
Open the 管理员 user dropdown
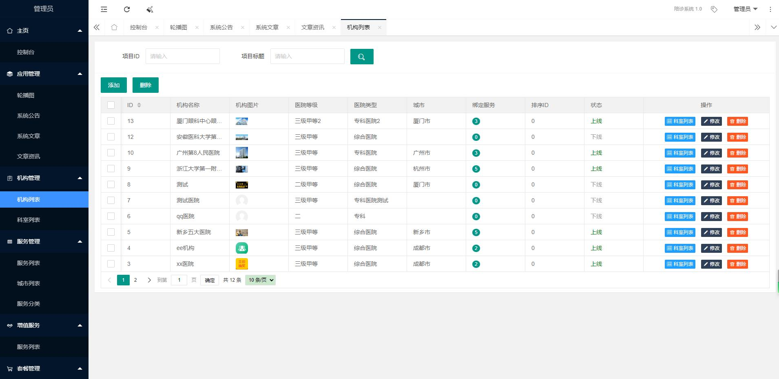pyautogui.click(x=745, y=9)
